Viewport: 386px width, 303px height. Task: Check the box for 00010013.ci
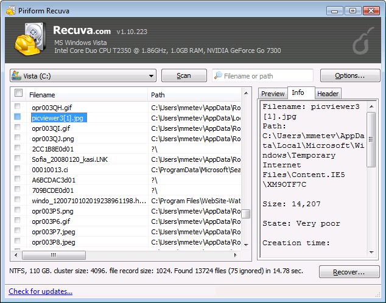point(17,168)
